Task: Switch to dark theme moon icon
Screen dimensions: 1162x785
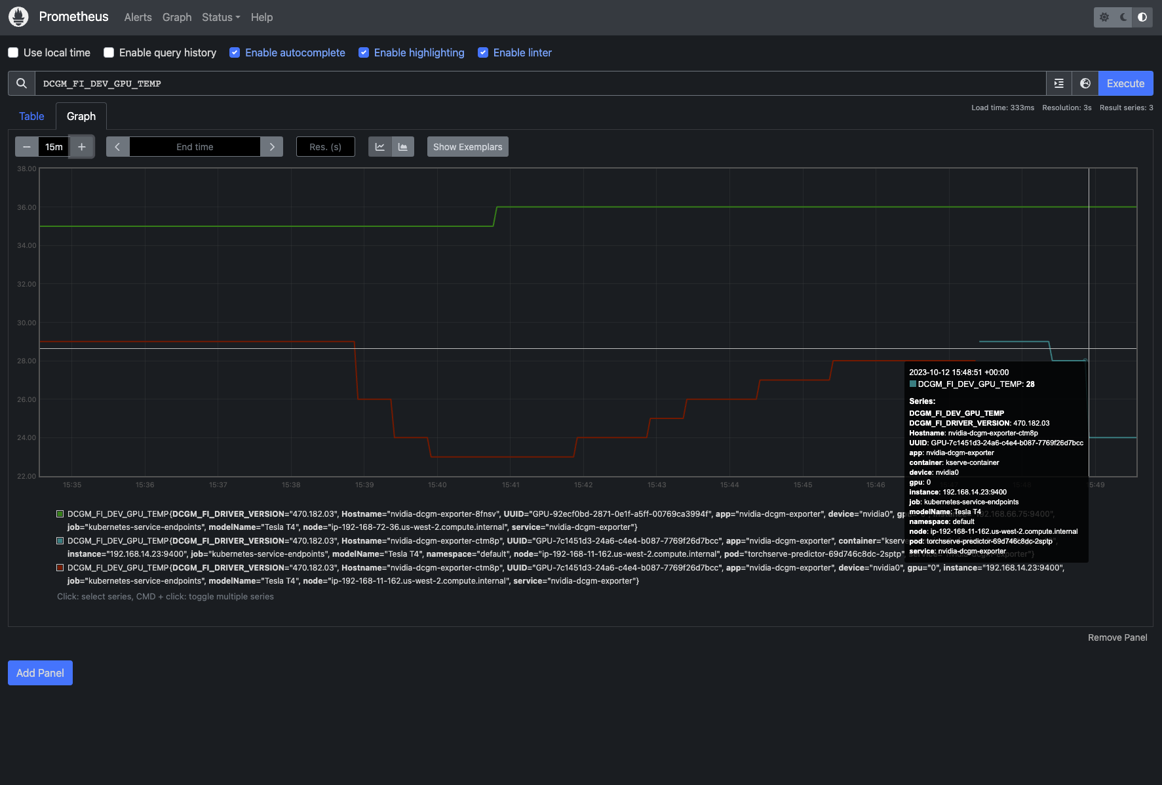Action: click(1123, 17)
